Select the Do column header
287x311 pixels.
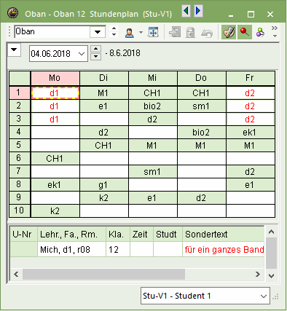click(202, 78)
